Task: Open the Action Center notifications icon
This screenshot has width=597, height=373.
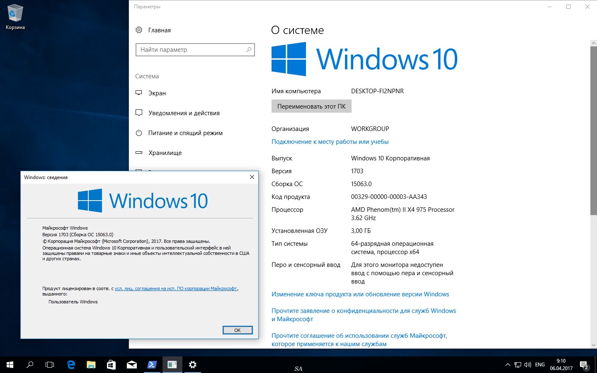Action: coord(584,365)
